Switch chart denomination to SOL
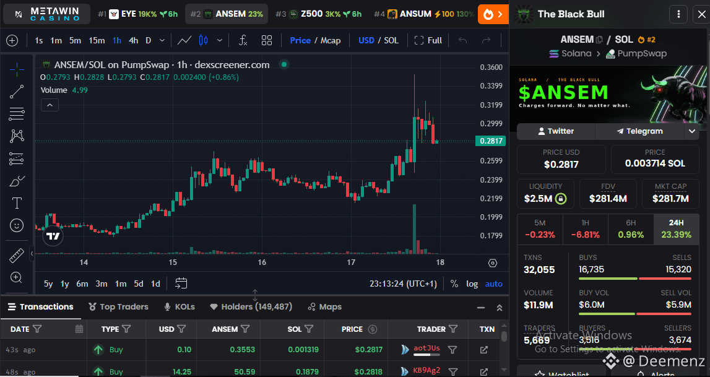Image resolution: width=710 pixels, height=377 pixels. (x=391, y=40)
